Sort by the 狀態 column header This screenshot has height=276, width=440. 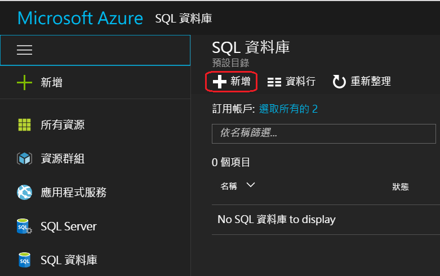pos(401,186)
